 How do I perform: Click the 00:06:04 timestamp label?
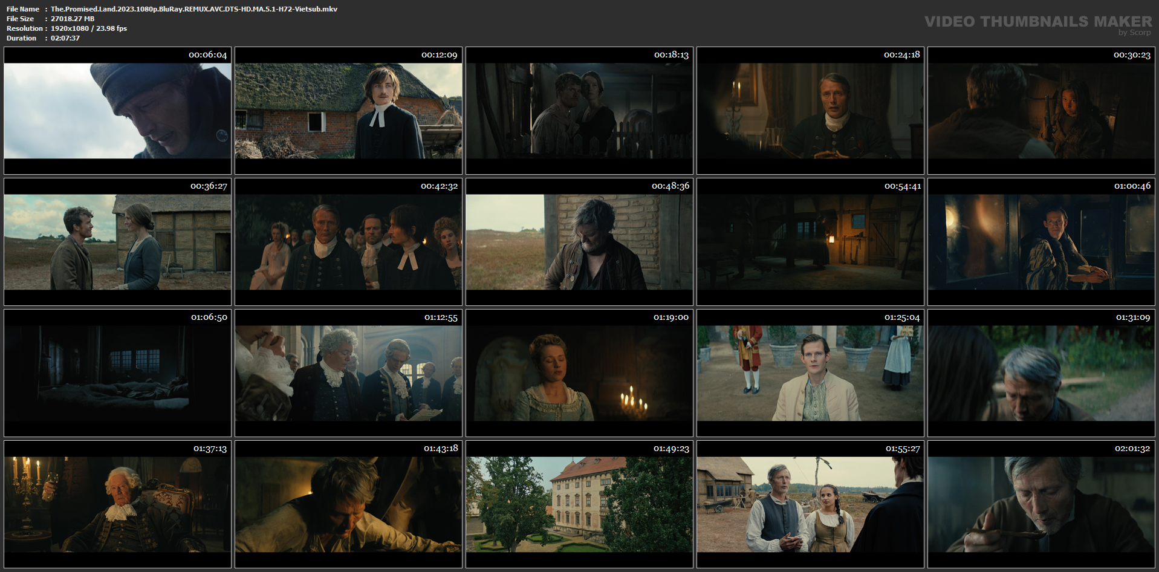pyautogui.click(x=208, y=55)
